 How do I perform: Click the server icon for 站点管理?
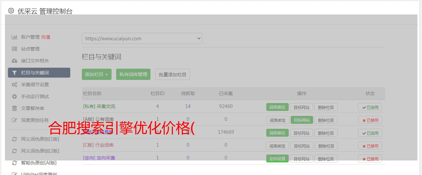[14, 49]
